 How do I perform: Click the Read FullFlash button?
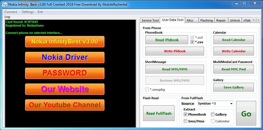159,113
